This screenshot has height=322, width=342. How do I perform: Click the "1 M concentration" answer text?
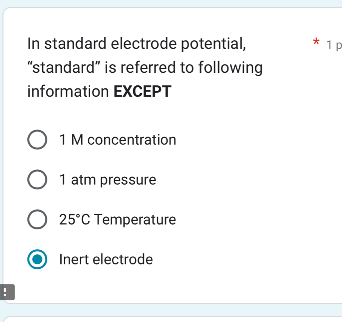(118, 140)
